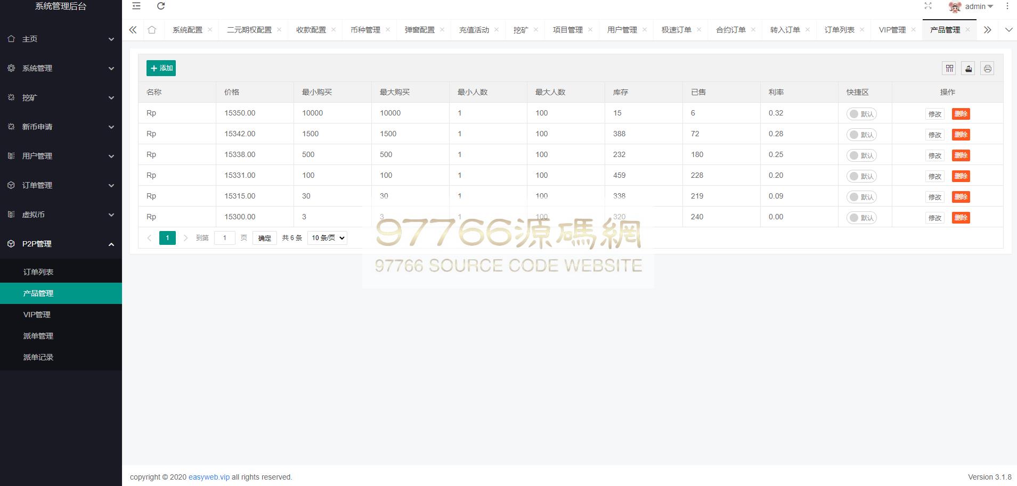Close the 二元期权配置 tab

[279, 30]
